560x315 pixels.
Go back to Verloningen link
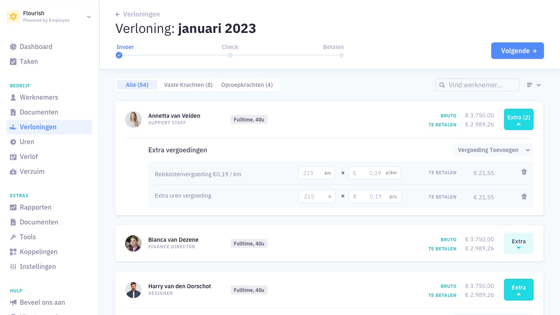point(138,14)
